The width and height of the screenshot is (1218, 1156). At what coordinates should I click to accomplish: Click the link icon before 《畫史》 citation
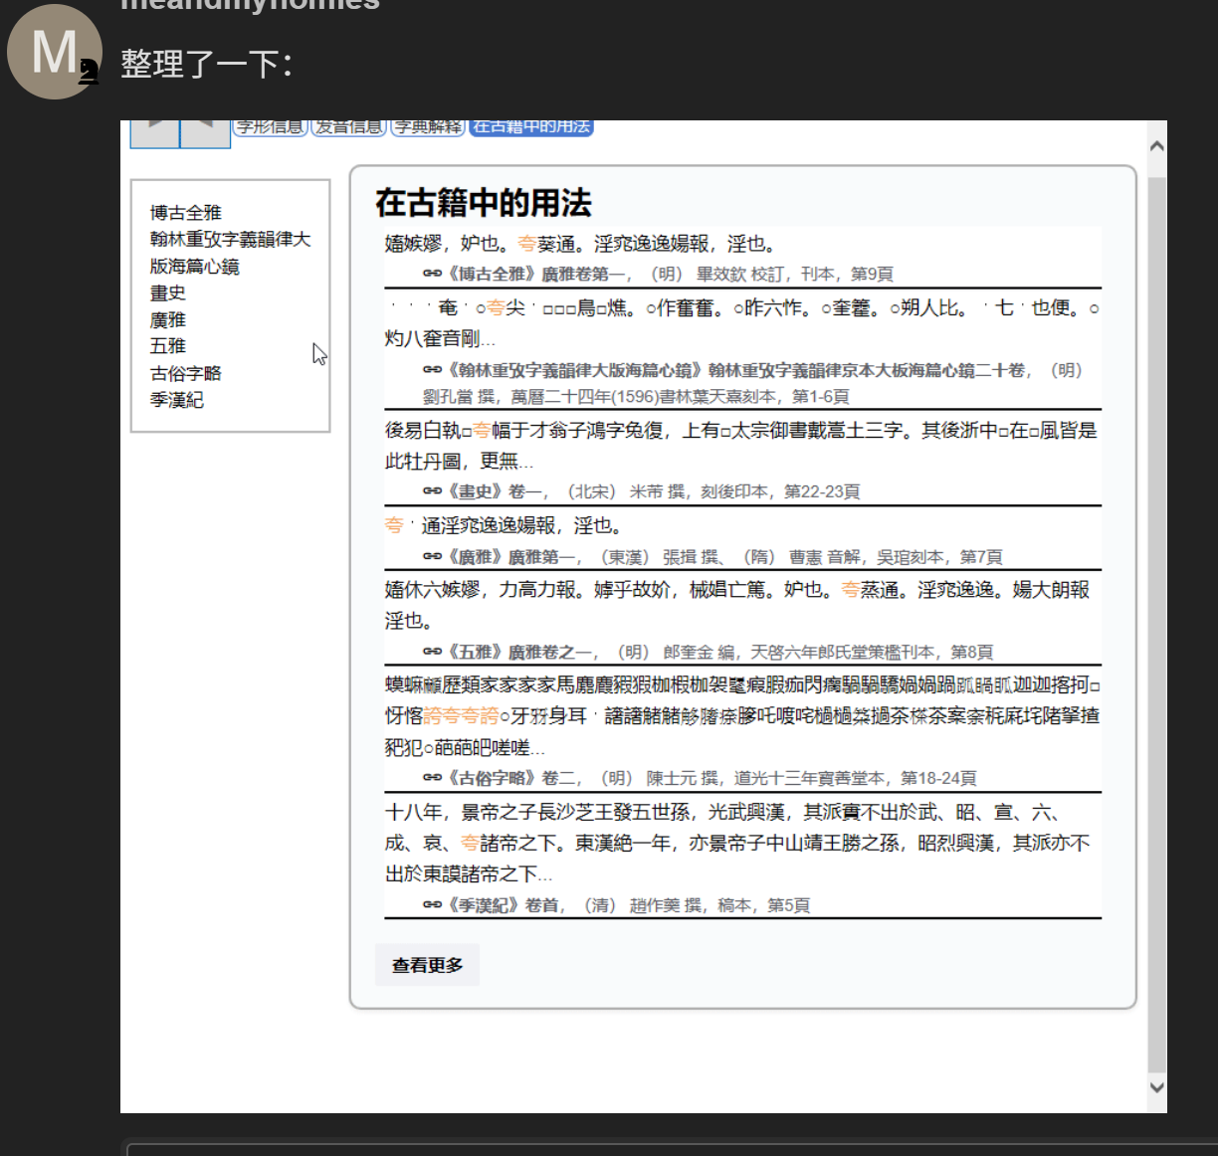click(x=432, y=490)
